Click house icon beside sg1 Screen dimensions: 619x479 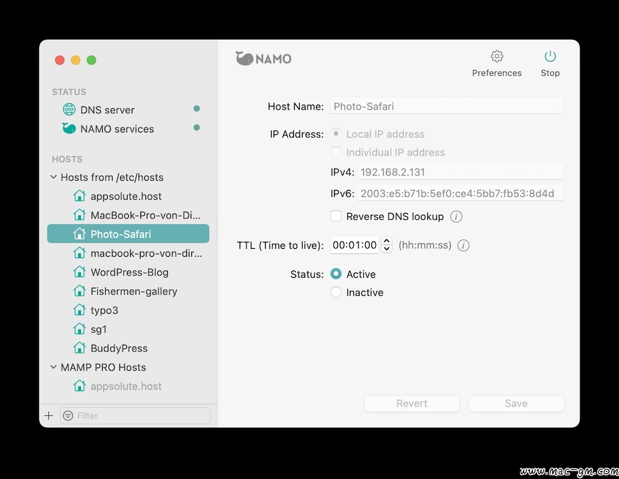coord(79,329)
